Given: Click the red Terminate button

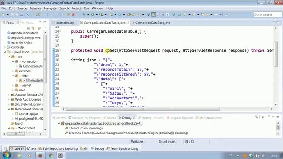Looking at the screenshot, I should (x=73, y=15).
